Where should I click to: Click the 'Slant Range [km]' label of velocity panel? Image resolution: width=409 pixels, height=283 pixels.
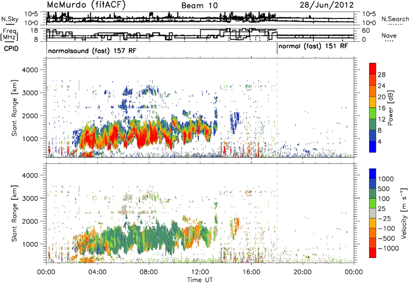[x=14, y=213]
